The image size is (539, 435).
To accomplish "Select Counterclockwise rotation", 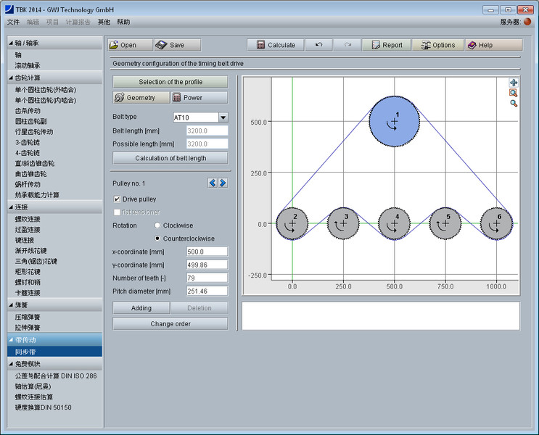I will tap(158, 239).
